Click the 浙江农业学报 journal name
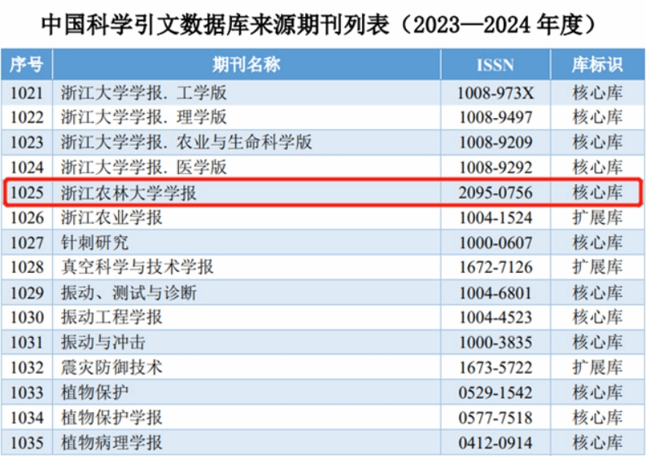The width and height of the screenshot is (646, 456). 111,217
